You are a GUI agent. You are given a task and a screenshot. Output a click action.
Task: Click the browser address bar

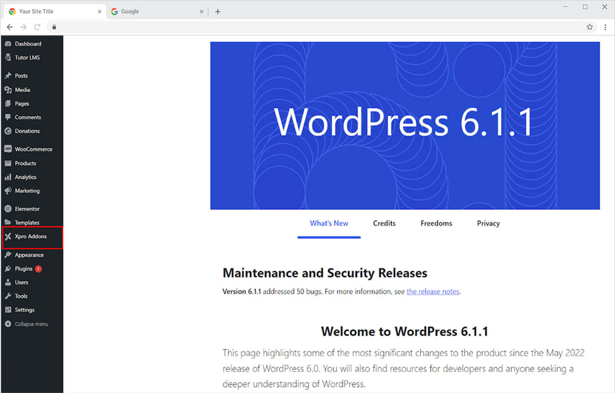tap(318, 27)
